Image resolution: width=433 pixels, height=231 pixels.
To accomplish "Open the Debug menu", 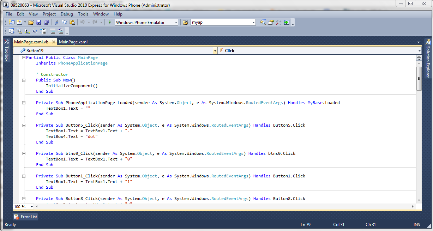I will [x=67, y=14].
